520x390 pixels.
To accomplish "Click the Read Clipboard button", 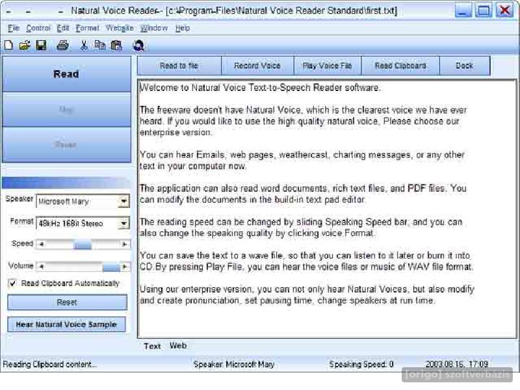I will click(400, 66).
